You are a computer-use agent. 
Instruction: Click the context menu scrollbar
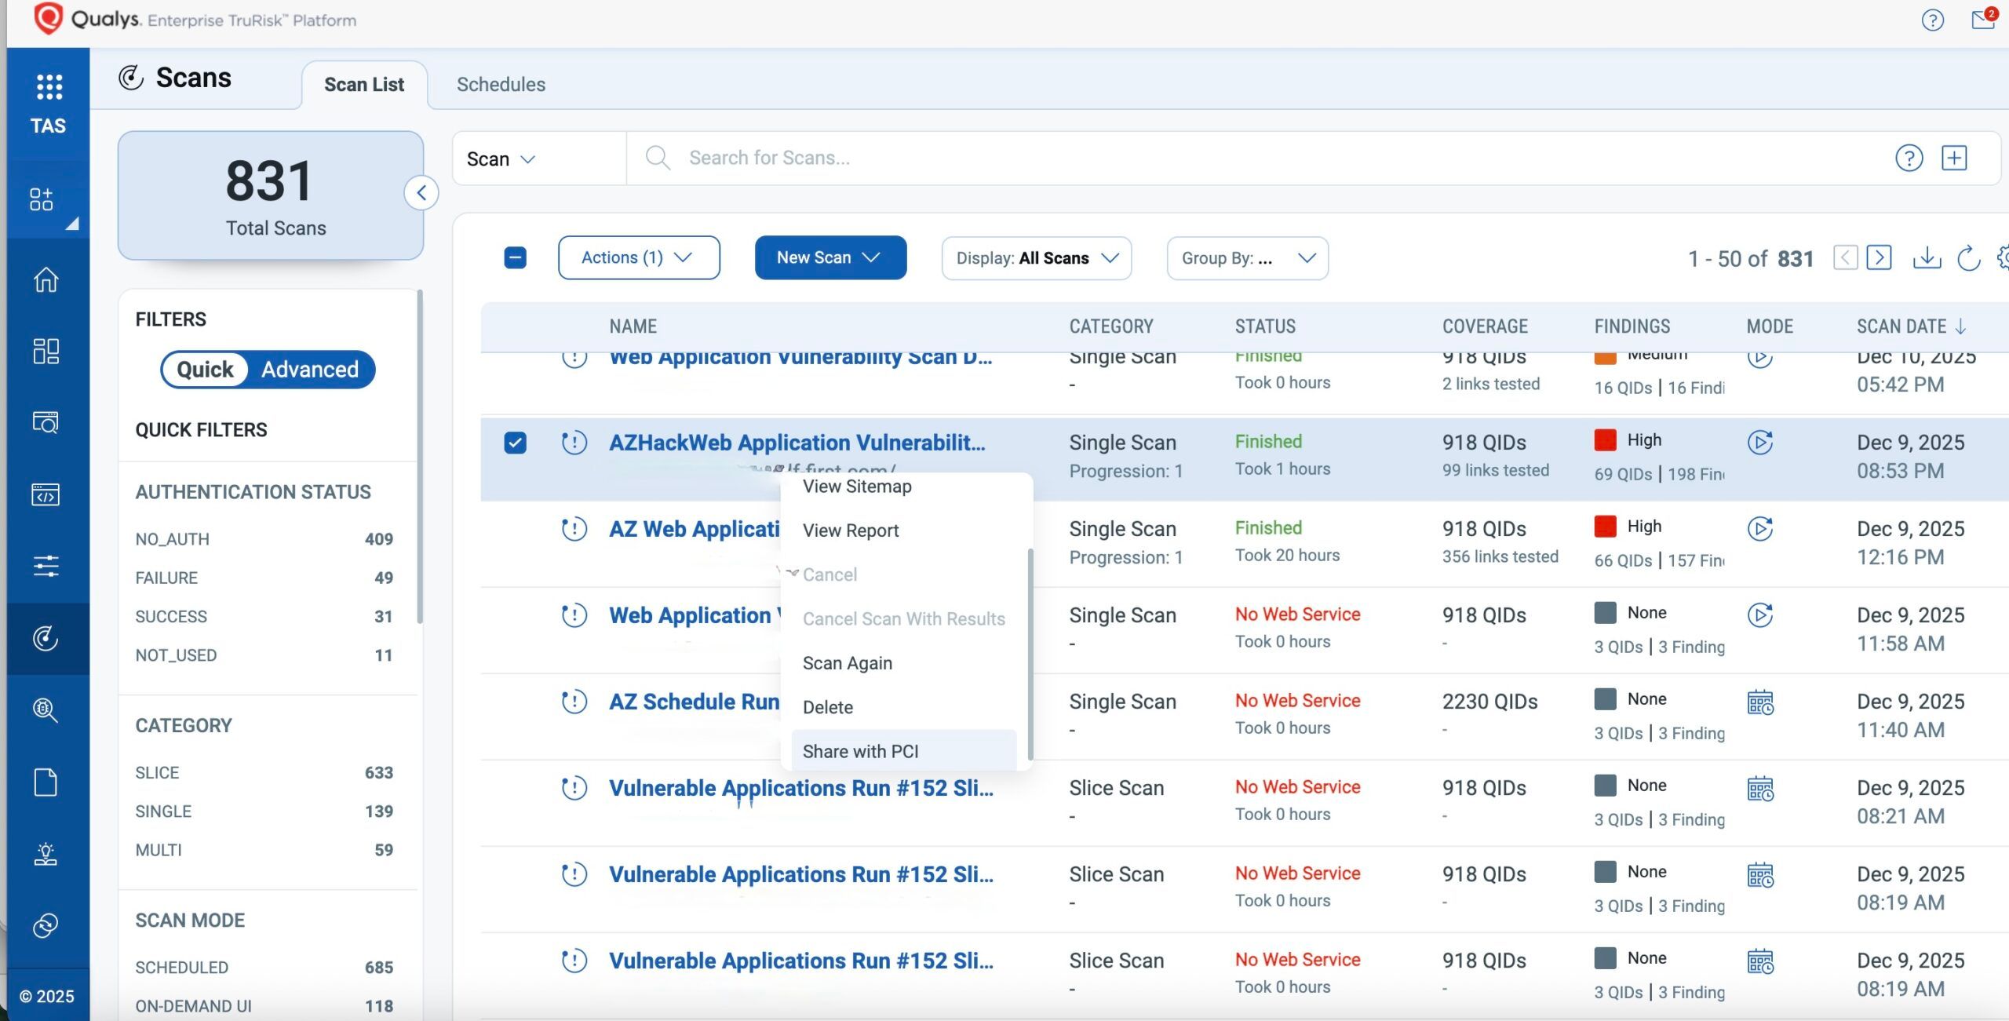point(1030,655)
